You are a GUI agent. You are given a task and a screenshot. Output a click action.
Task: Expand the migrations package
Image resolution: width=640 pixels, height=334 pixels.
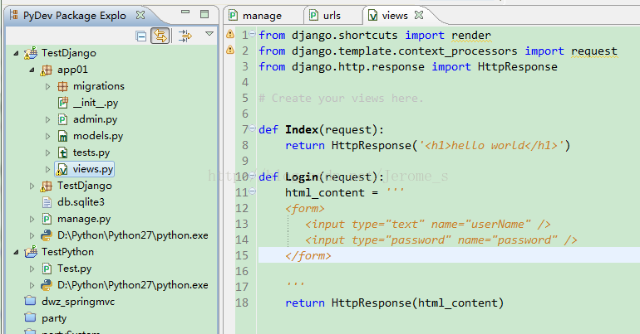pyautogui.click(x=47, y=86)
